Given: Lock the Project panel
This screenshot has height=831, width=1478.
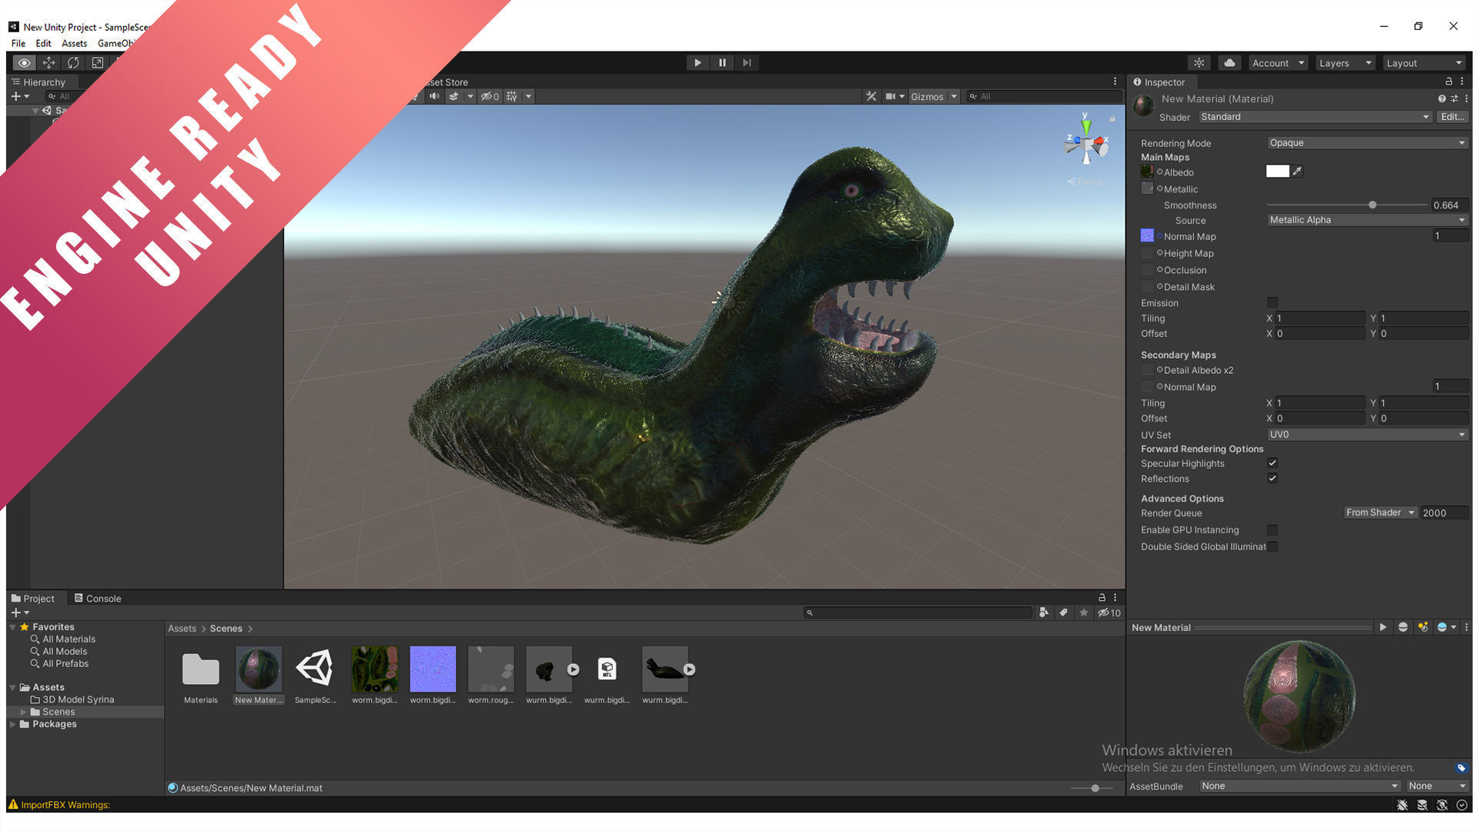Looking at the screenshot, I should click(x=1102, y=598).
